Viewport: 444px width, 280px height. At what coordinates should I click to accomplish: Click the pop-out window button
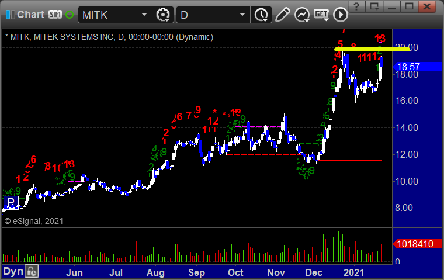pos(374,6)
